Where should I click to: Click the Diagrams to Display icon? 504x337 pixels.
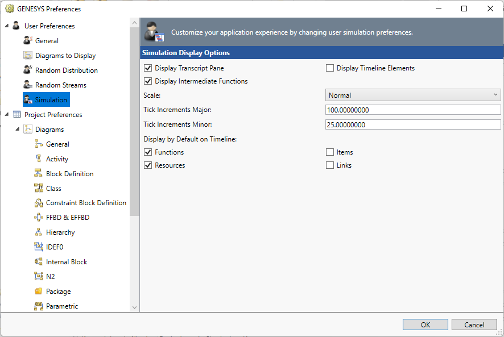pos(28,56)
